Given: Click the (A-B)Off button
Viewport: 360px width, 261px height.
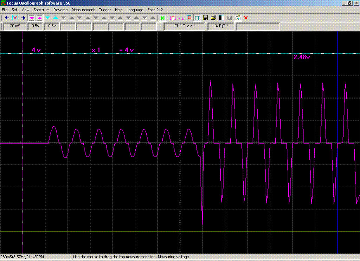Looking at the screenshot, I should [221, 26].
